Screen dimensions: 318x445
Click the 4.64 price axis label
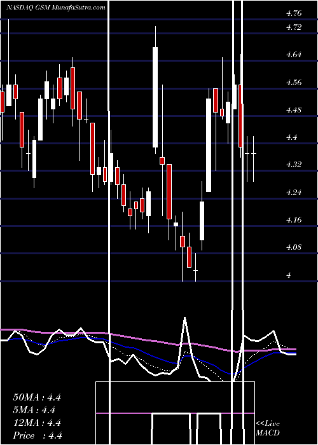(294, 55)
